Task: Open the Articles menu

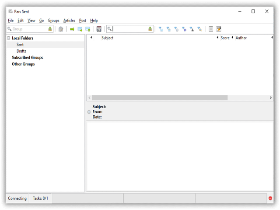Action: click(69, 21)
